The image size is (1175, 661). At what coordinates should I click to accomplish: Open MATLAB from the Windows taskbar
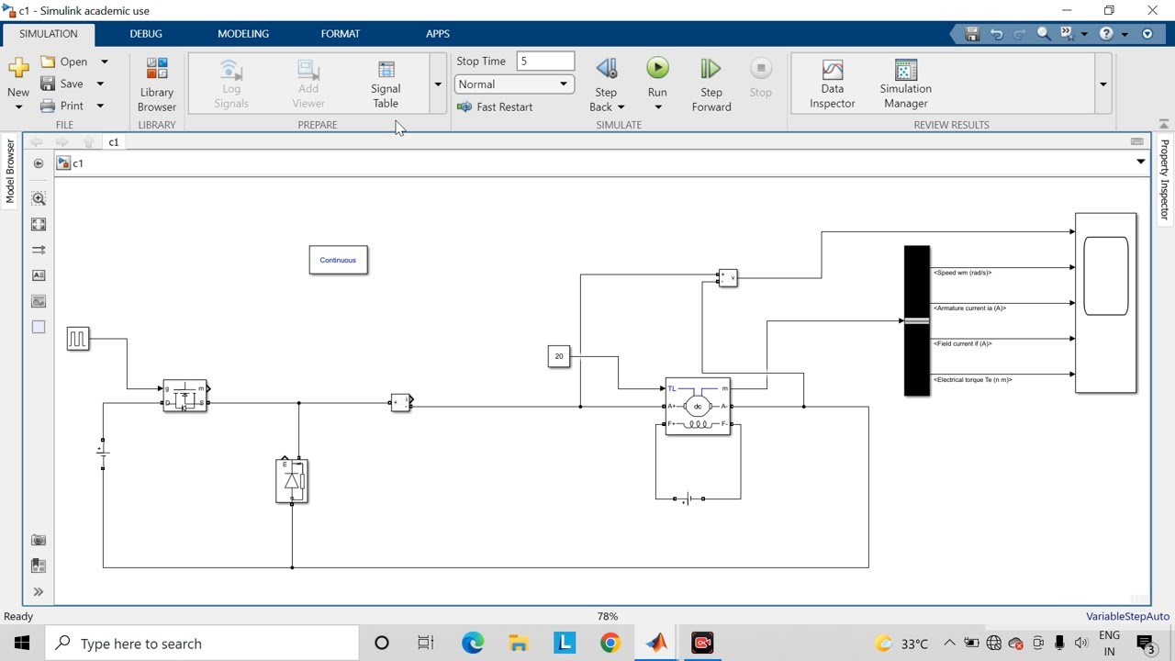[x=656, y=643]
